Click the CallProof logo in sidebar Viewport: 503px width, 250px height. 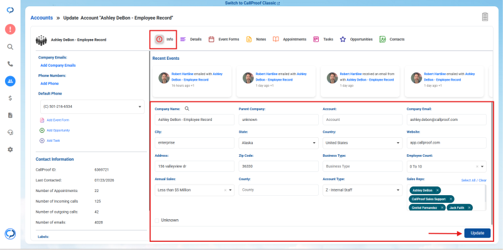point(10,10)
